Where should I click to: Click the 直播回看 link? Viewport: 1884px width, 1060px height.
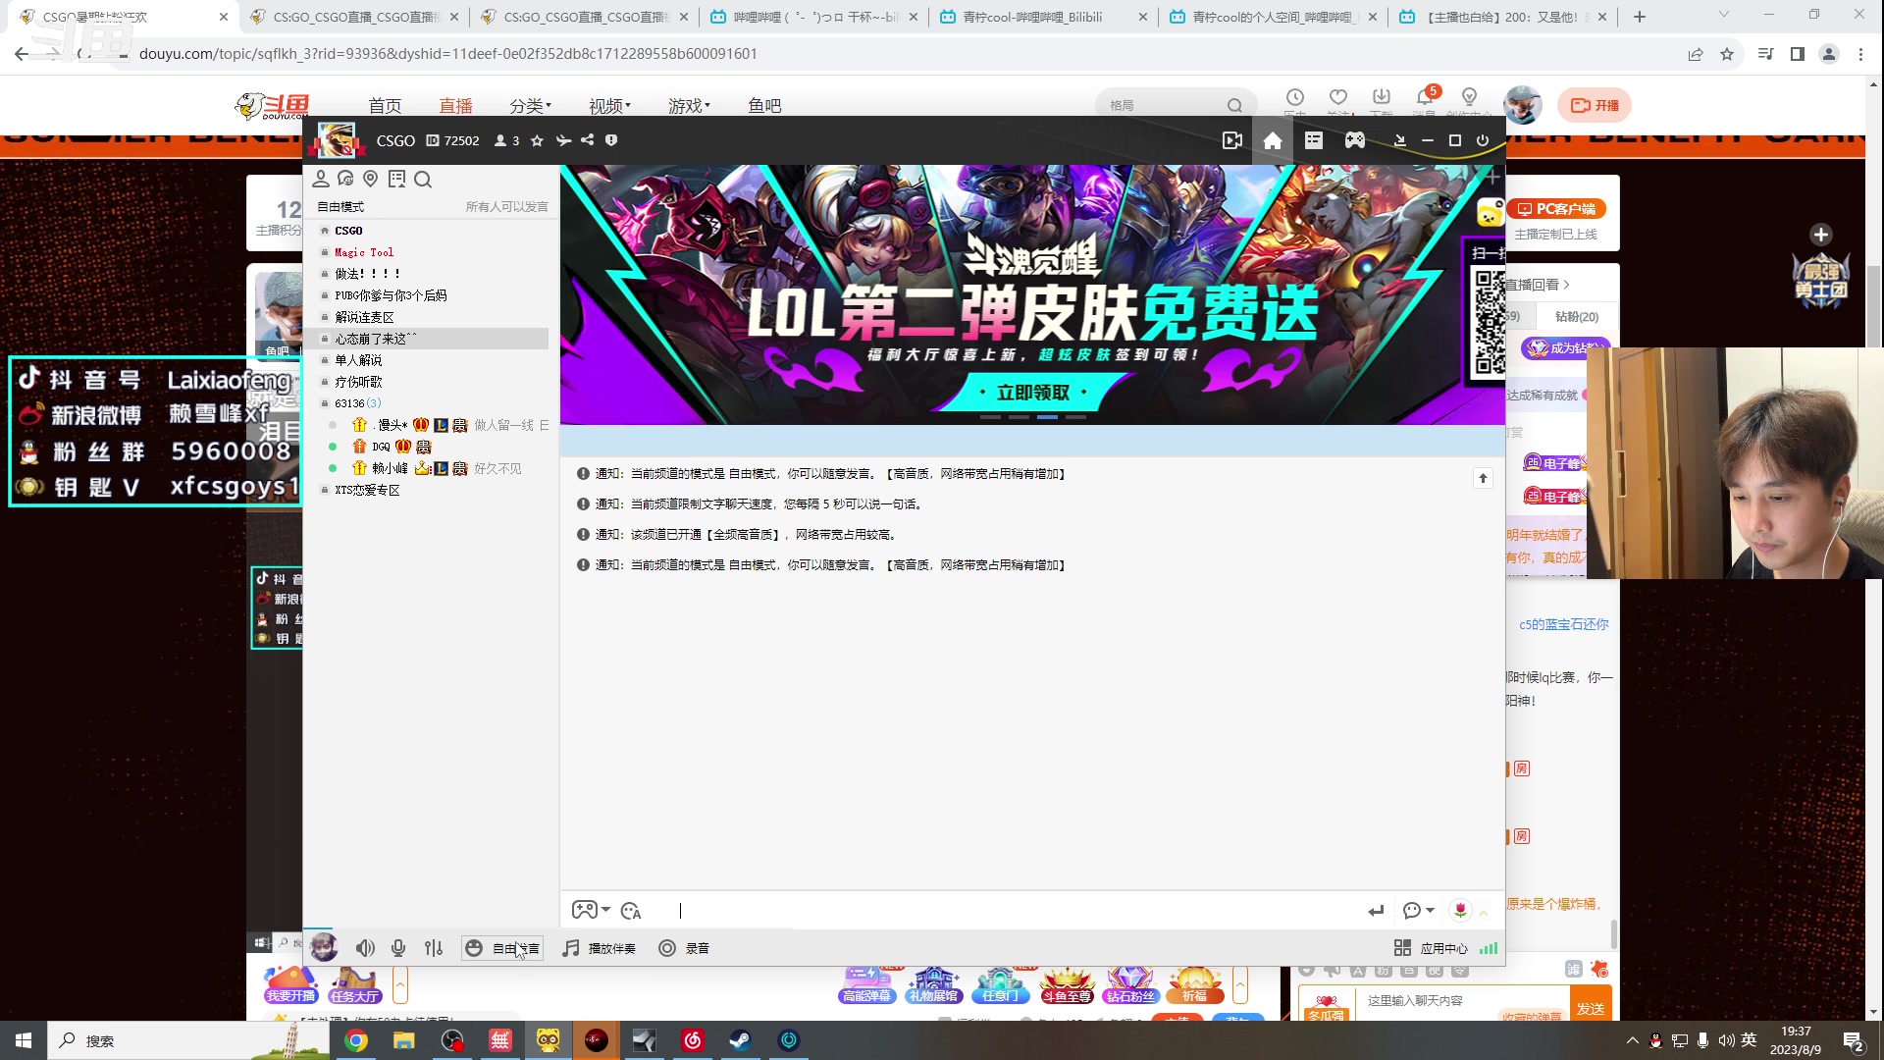pyautogui.click(x=1538, y=285)
